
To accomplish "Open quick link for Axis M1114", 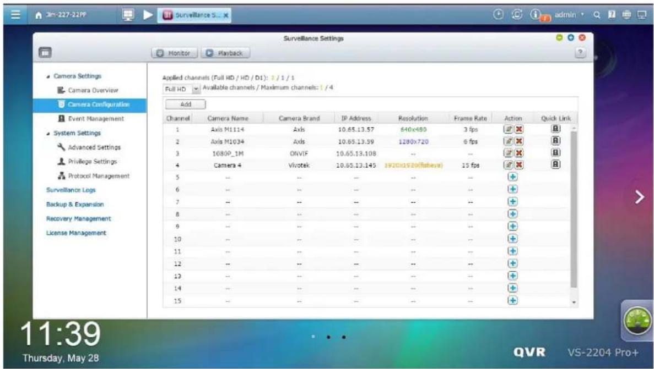I will coord(555,128).
